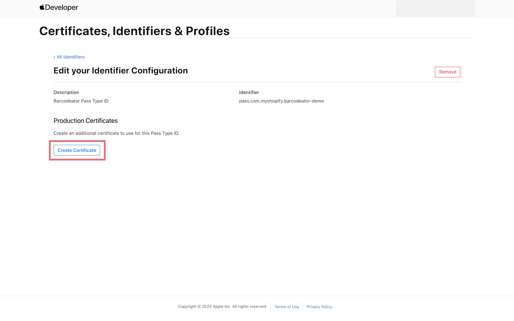Open the Privacy Policy page
The image size is (514, 321).
click(319, 307)
